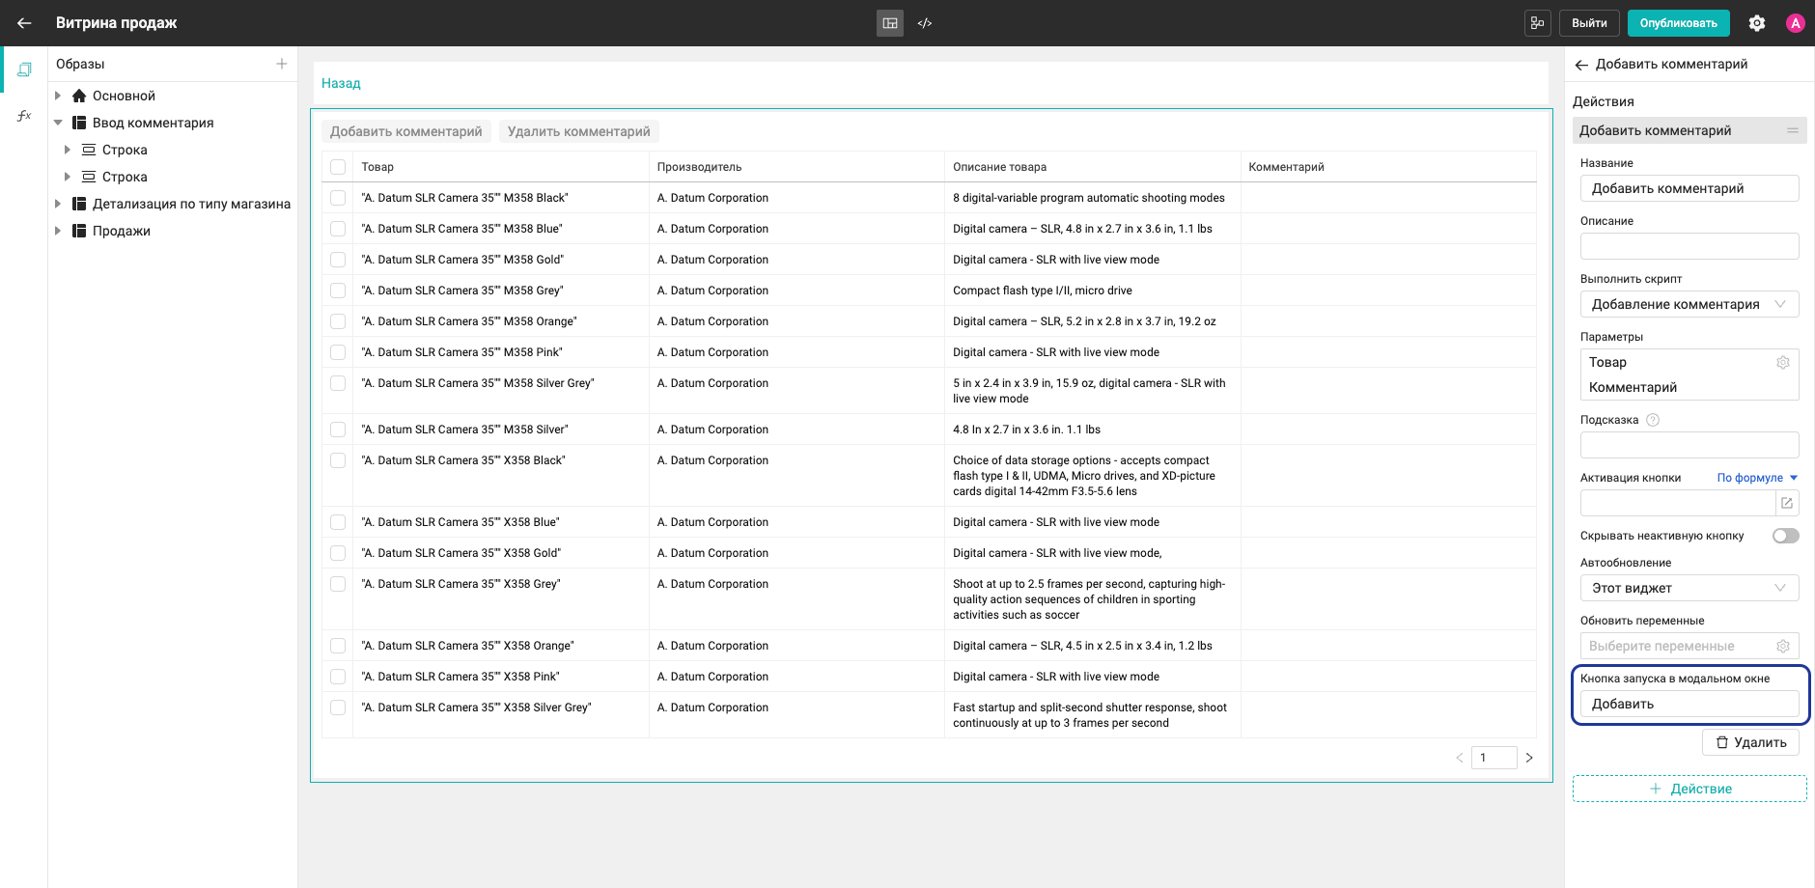The height and width of the screenshot is (888, 1815).
Task: Open formula editor for Активация кнопки
Action: click(1787, 503)
